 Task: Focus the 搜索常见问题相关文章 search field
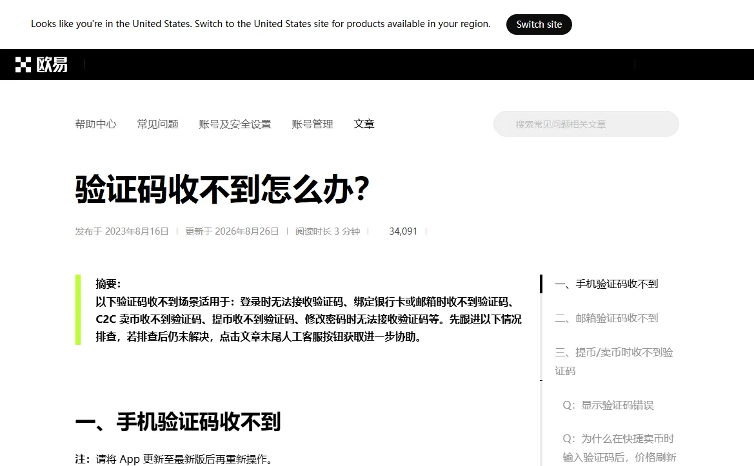[586, 124]
